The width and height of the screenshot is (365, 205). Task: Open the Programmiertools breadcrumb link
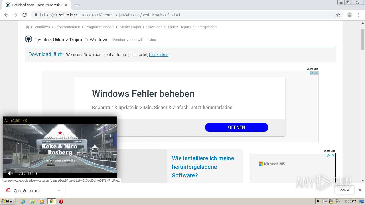coord(100,27)
